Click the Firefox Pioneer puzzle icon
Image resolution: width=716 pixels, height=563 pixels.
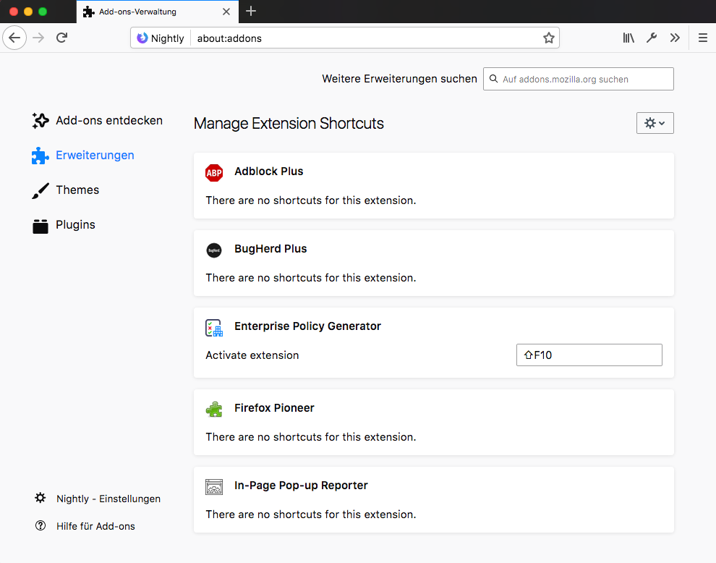tap(214, 409)
